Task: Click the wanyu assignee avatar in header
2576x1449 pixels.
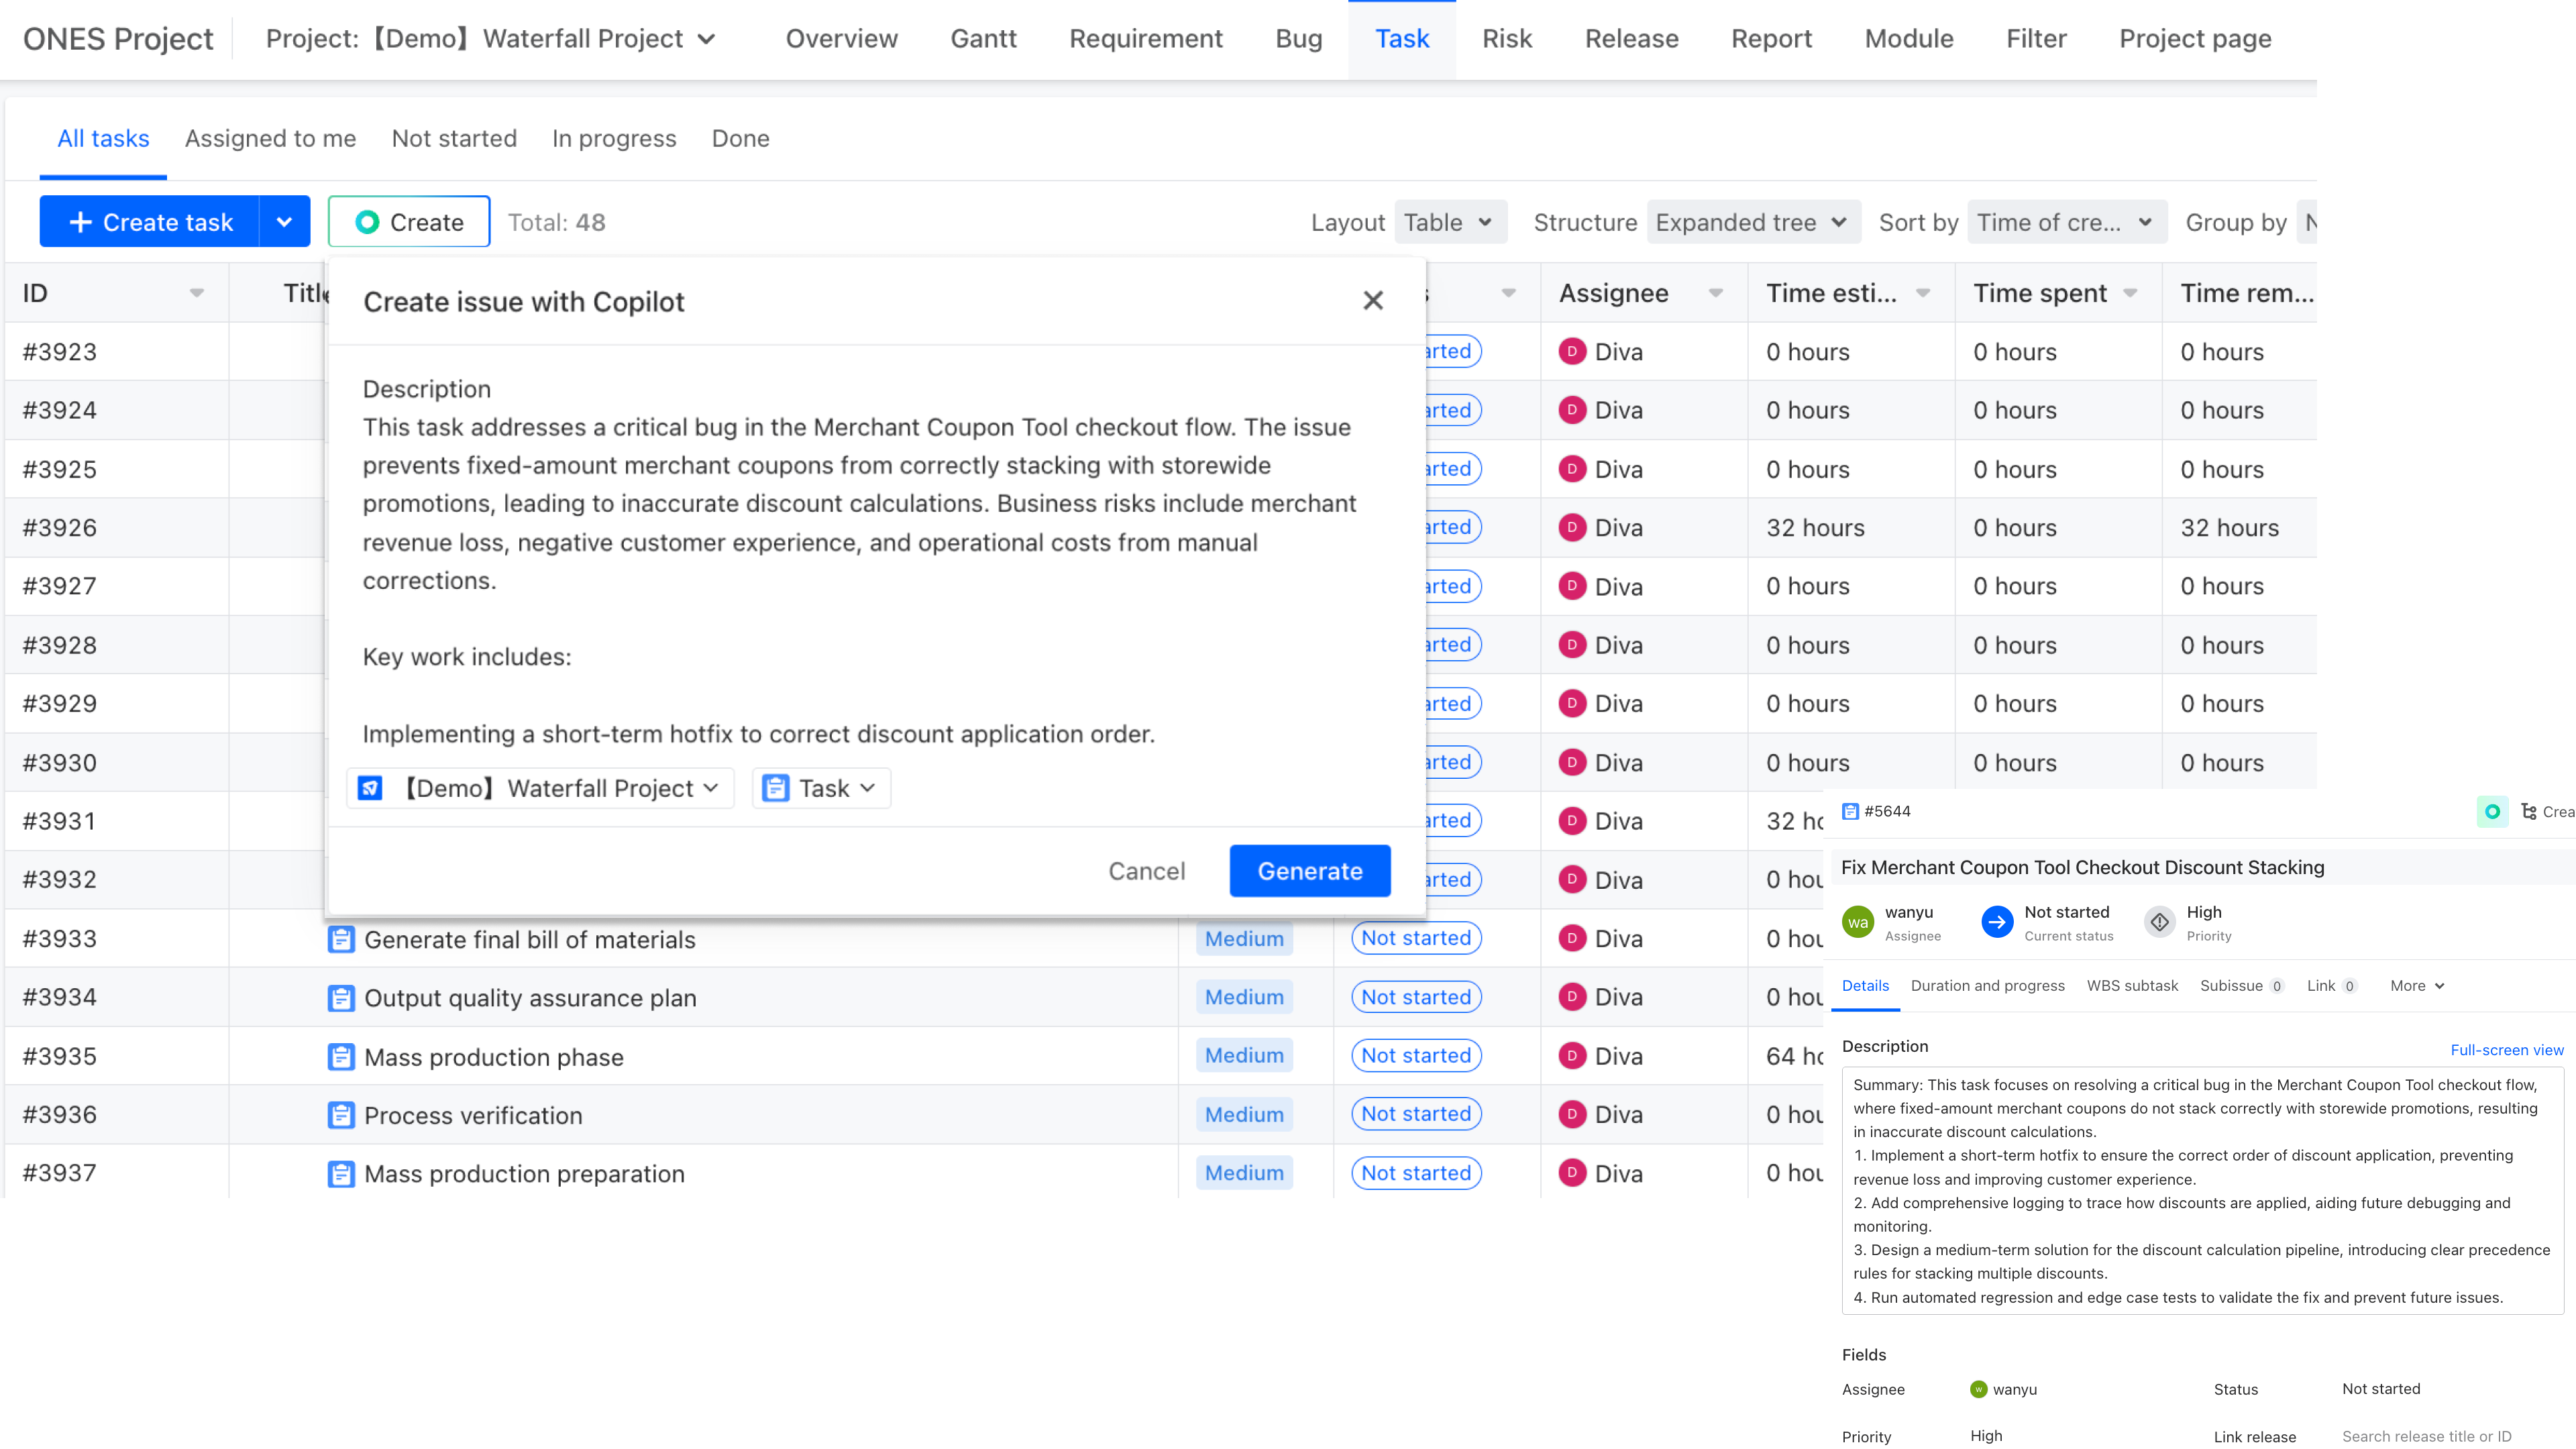Action: 1858,921
